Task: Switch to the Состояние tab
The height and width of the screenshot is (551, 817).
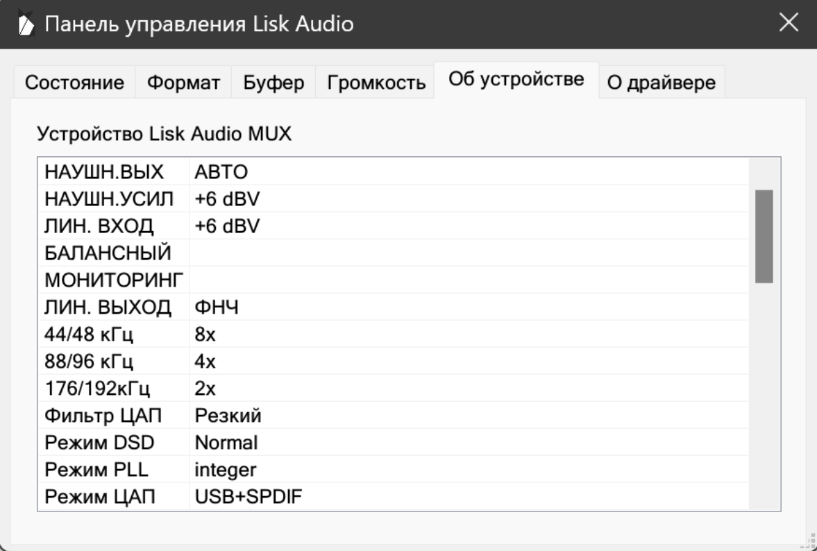Action: click(74, 83)
